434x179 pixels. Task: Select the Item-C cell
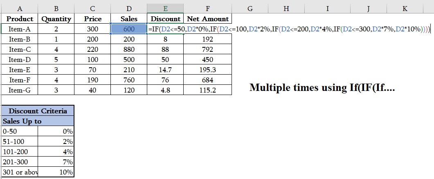(x=20, y=49)
